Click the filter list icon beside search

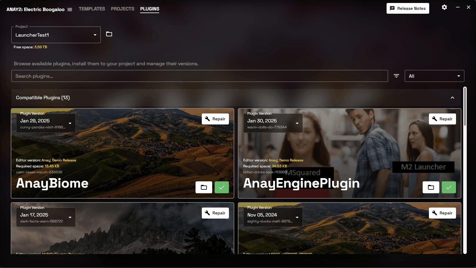396,76
